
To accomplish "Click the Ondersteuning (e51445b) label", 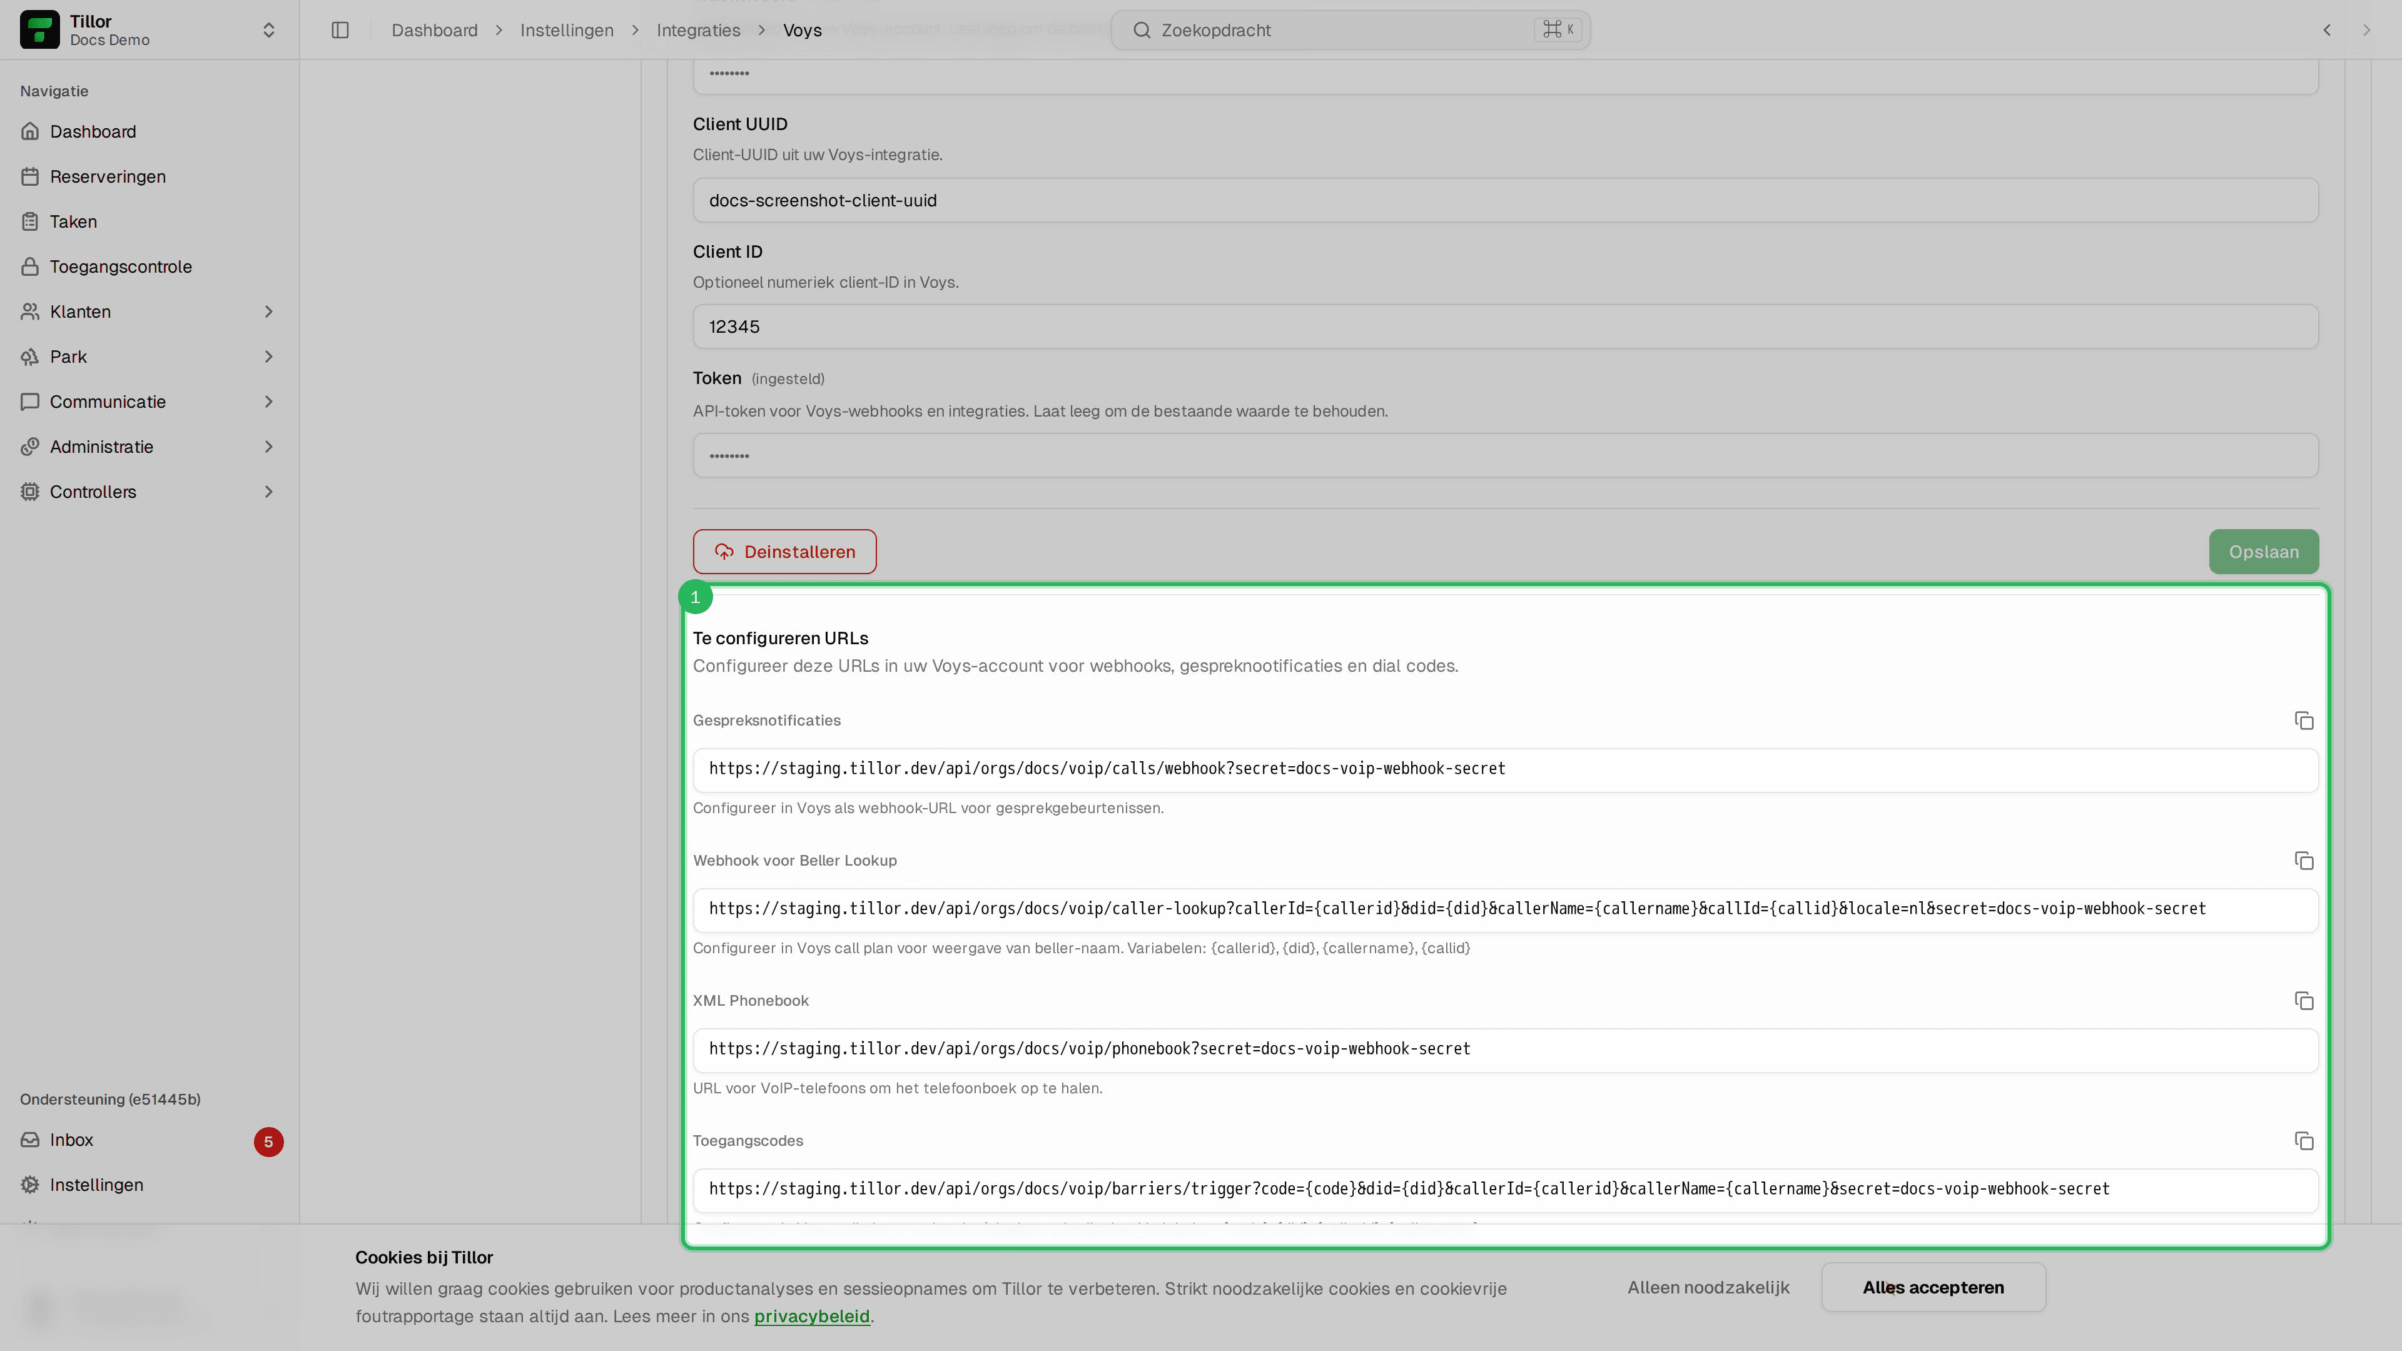I will tap(110, 1100).
